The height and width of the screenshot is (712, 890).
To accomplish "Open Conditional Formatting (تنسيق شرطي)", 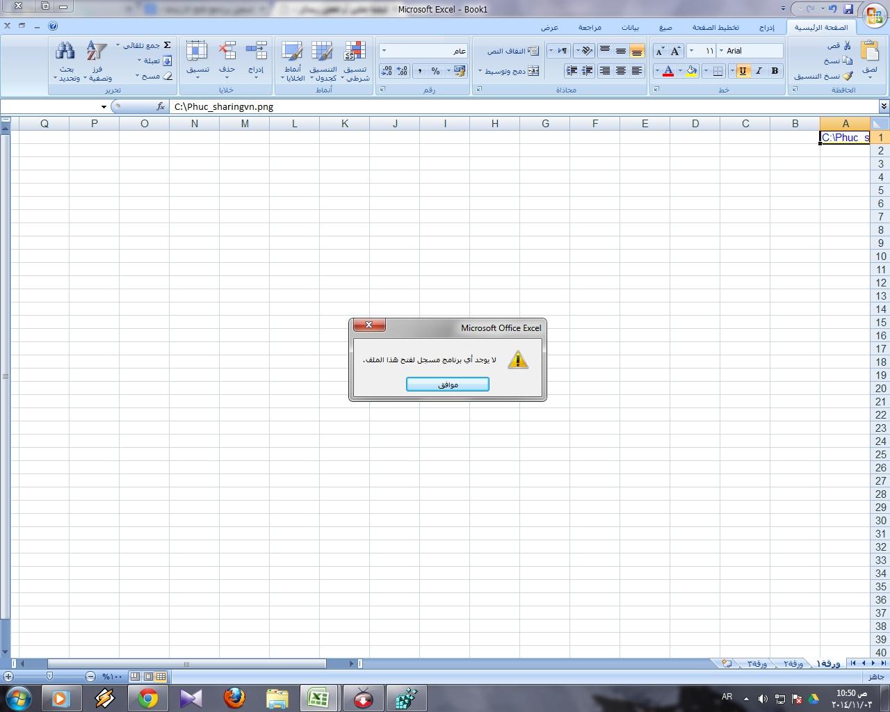I will pos(355,61).
